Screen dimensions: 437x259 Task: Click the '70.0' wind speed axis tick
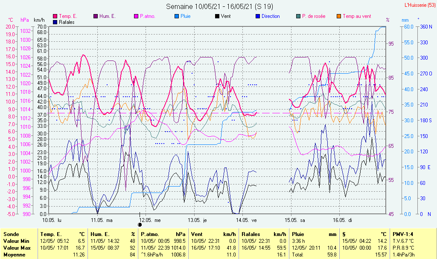click(x=41, y=27)
